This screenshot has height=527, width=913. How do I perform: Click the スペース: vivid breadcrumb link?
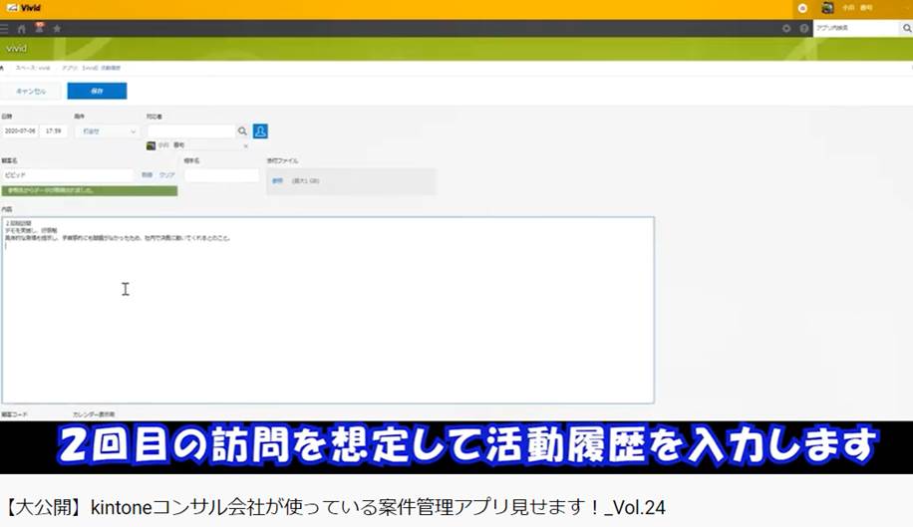[33, 68]
